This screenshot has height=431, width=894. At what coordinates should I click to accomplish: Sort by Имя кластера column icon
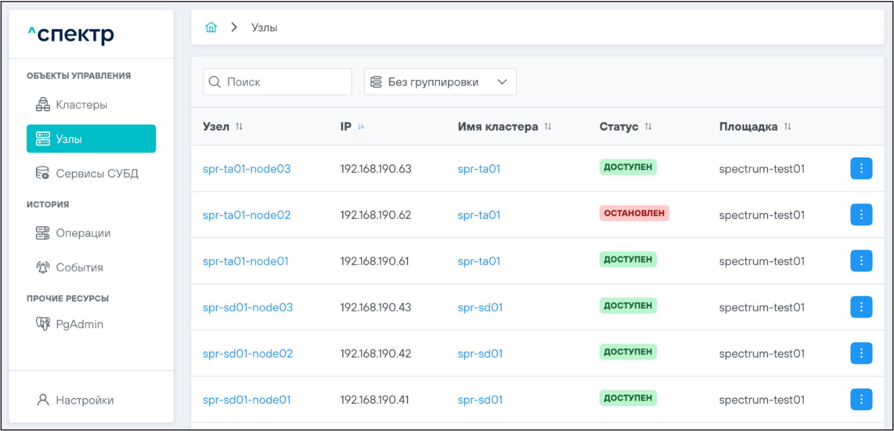tap(548, 127)
